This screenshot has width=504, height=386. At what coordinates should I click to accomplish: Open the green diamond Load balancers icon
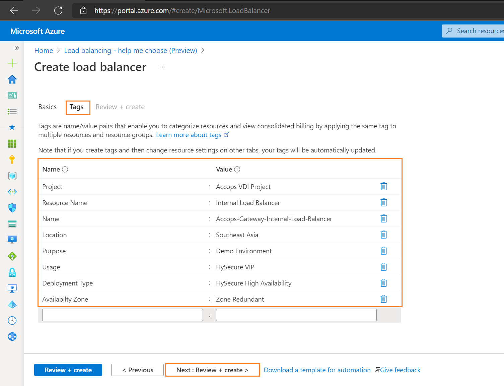12,256
